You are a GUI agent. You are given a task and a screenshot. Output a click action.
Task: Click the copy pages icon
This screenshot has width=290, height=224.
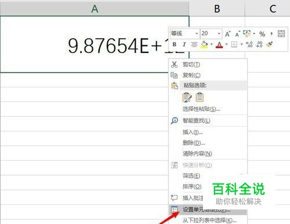tap(174, 75)
